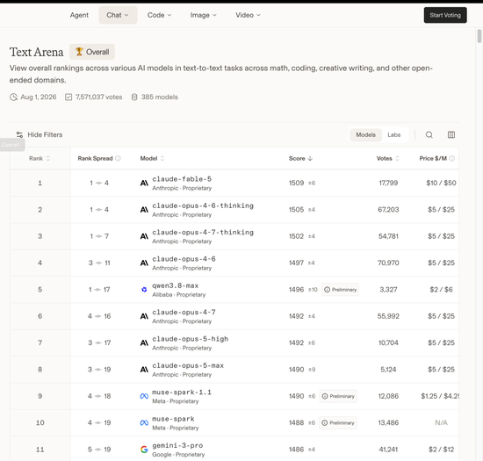Click the Alibaba logo beside qwen3.8-max

[144, 290]
